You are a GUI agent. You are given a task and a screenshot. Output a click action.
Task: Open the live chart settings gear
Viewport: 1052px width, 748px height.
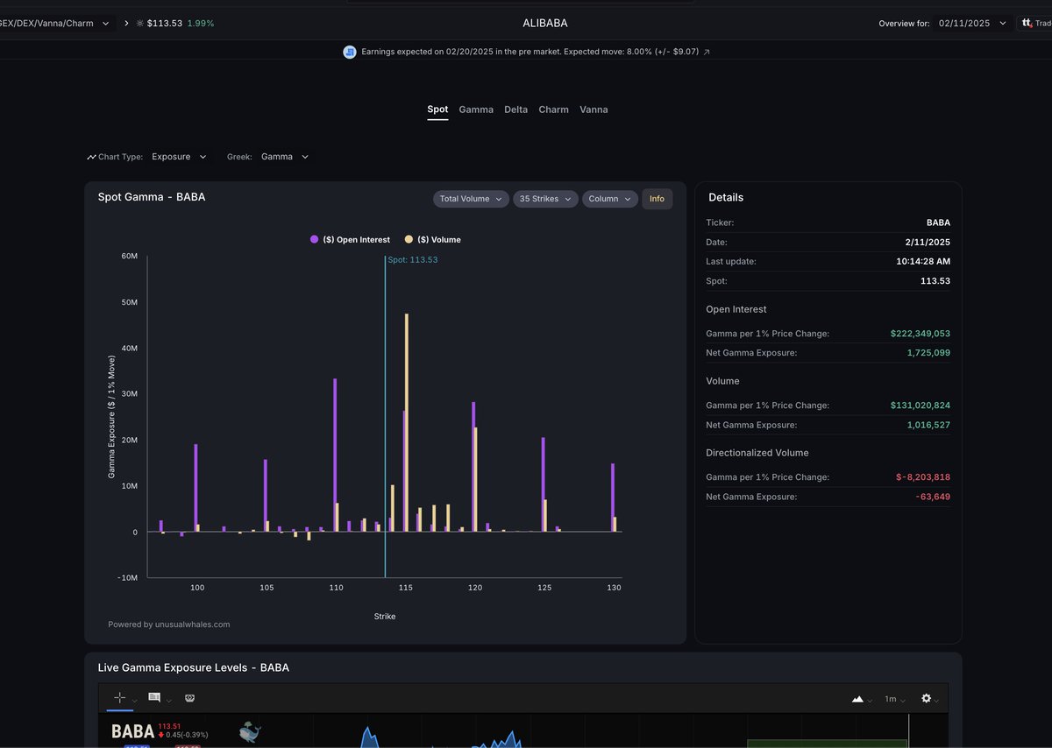click(927, 698)
